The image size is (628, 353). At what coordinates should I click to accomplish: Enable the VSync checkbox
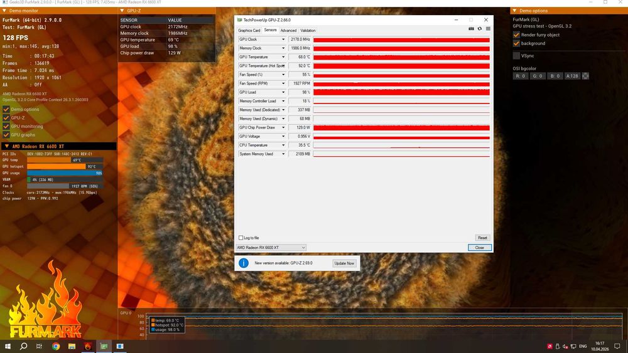(516, 56)
